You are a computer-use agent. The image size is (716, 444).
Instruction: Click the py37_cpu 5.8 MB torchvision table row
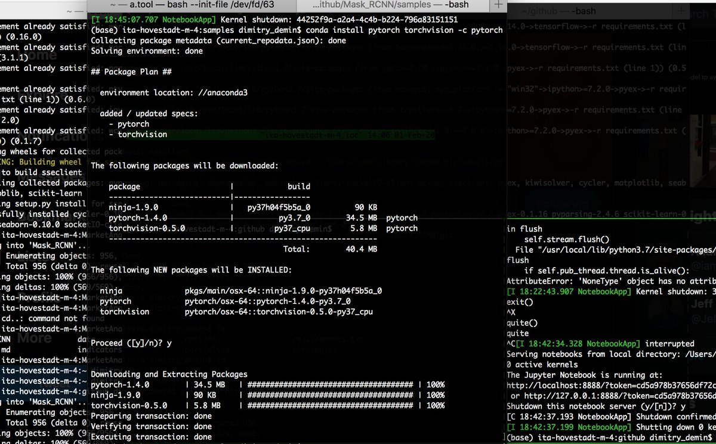263,228
